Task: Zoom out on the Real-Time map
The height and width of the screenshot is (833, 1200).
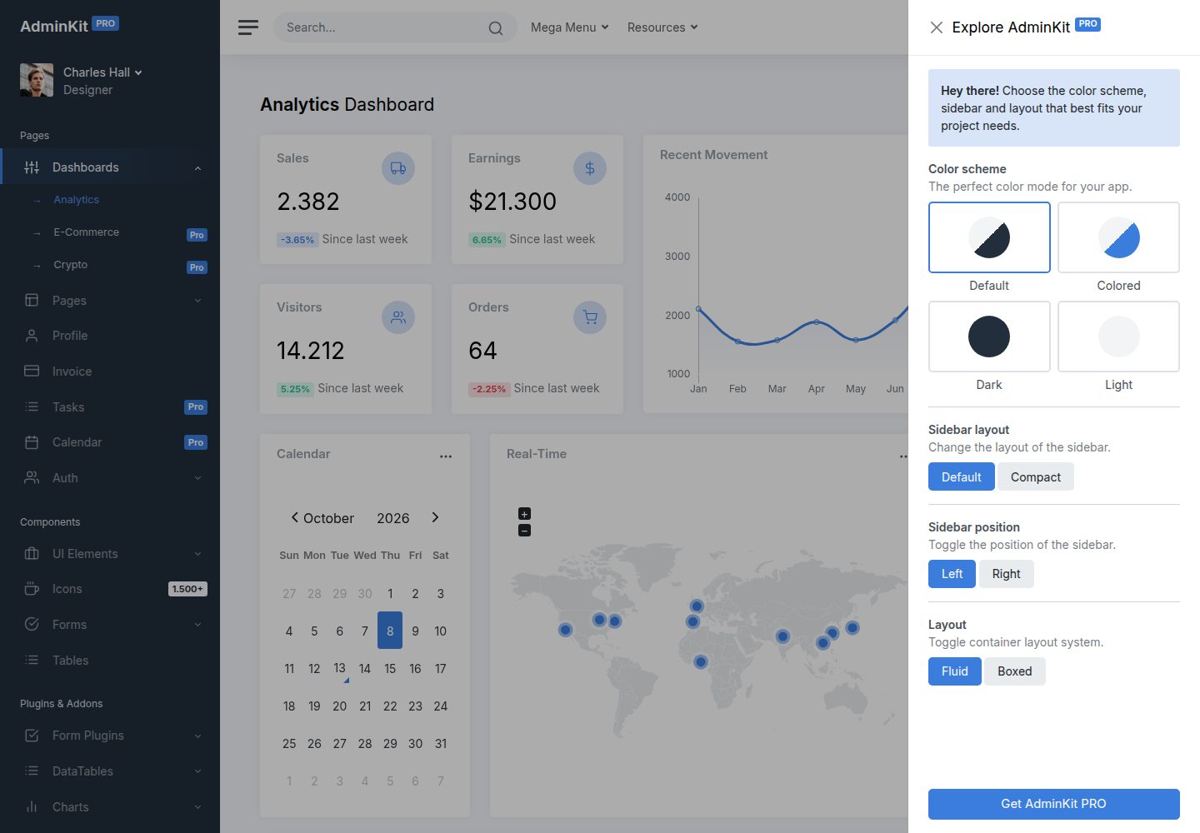Action: (x=524, y=530)
